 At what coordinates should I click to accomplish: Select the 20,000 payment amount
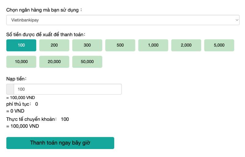coord(54,62)
